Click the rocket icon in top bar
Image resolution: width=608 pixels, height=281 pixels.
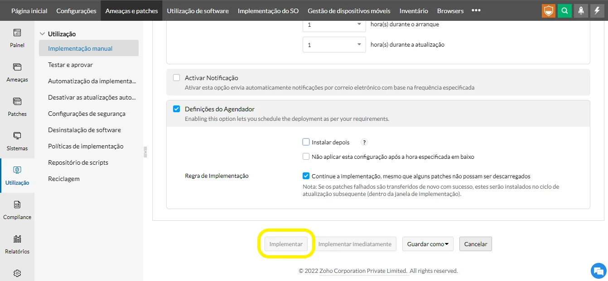coord(581,11)
